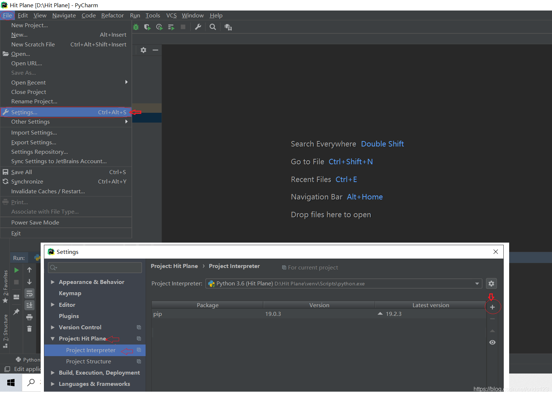
Task: Hide project panel with minus icon
Action: click(x=155, y=50)
